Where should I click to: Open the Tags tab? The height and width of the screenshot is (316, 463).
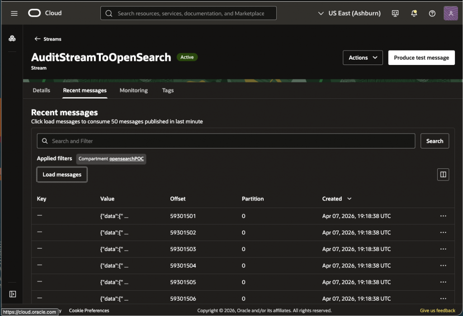(168, 90)
